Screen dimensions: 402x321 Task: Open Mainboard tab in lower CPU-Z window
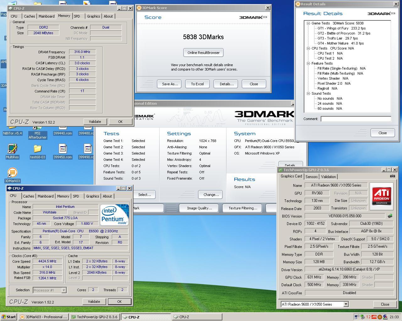(46, 196)
